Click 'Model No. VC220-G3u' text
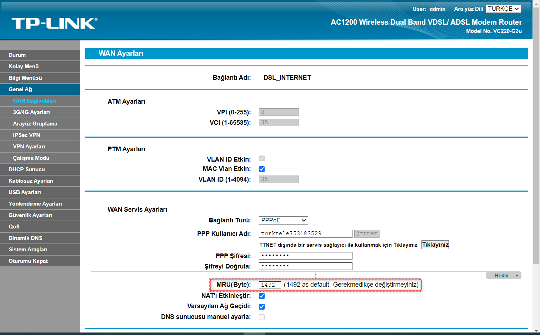Screen dimensions: 540x335 [x=494, y=31]
